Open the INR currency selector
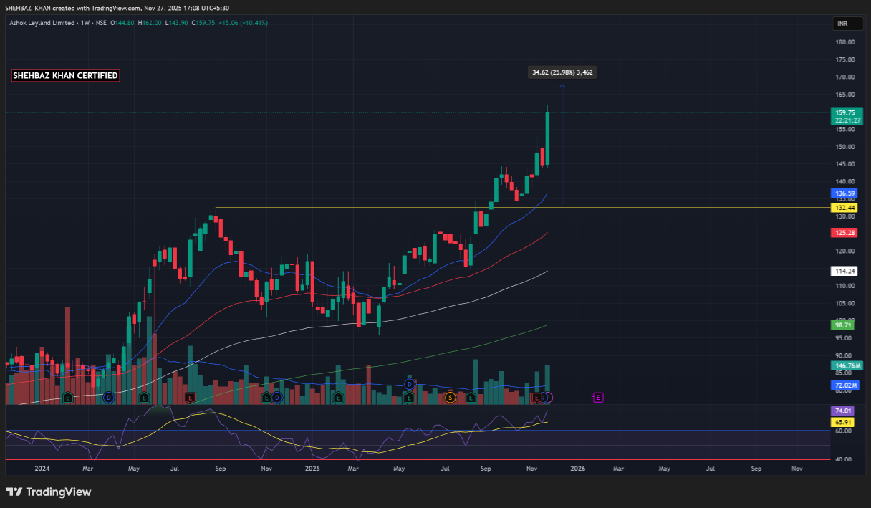The image size is (871, 508). coord(843,24)
